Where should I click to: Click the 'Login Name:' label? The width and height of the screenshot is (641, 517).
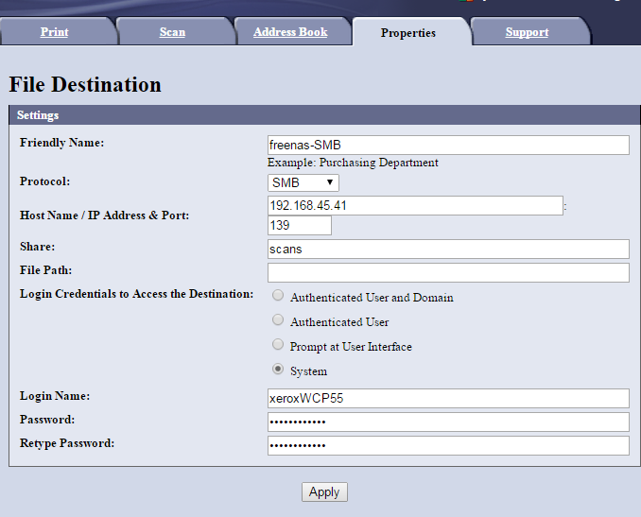tap(55, 396)
